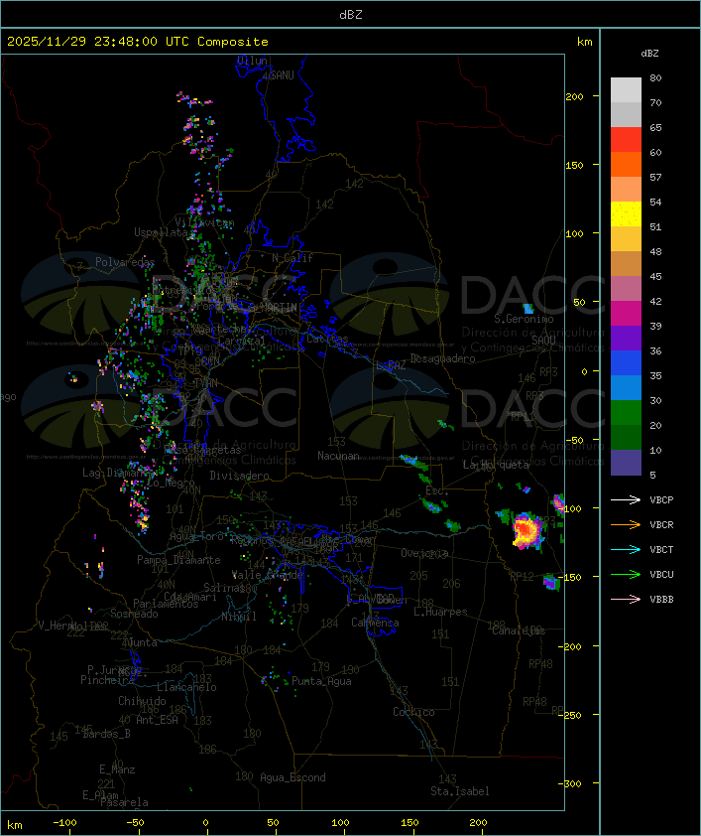The height and width of the screenshot is (836, 701).
Task: Select the bright green 20-30 dBZ swatch
Action: pos(626,413)
